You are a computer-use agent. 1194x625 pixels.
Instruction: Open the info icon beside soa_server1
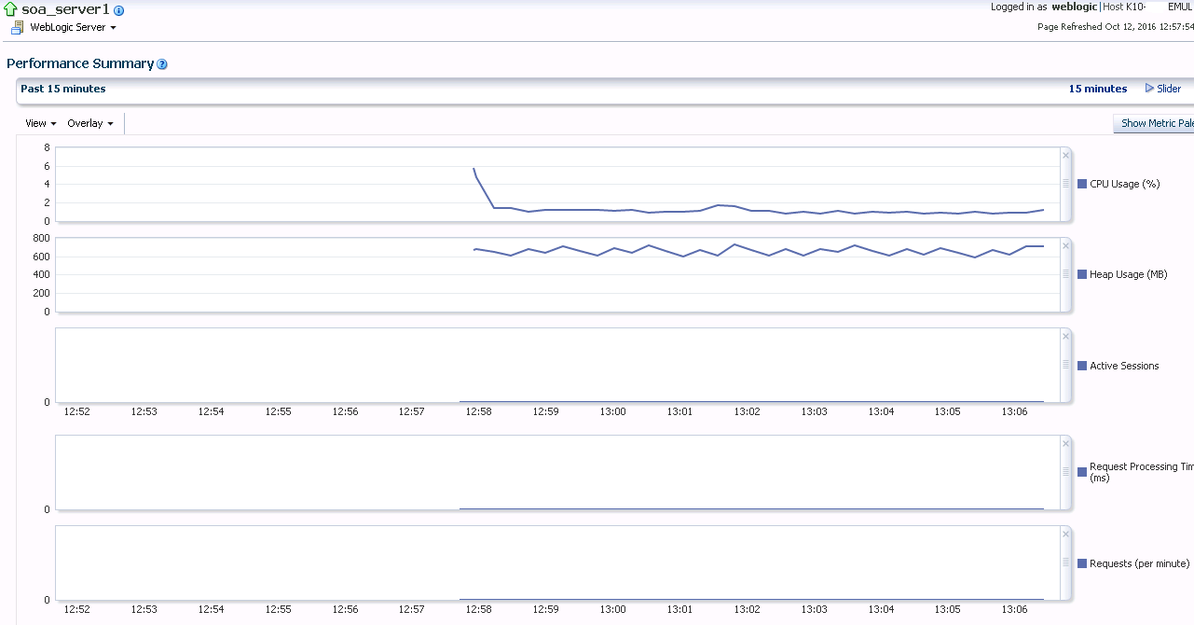118,10
